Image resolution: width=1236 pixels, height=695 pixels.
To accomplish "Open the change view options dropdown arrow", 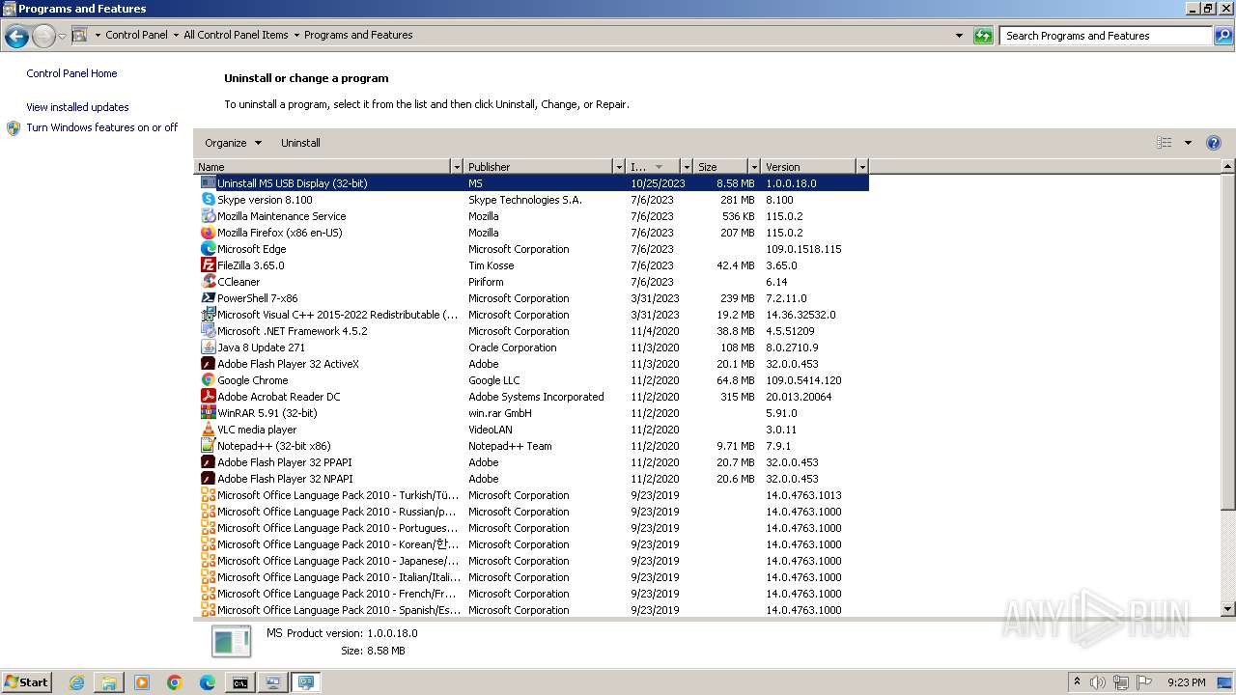I will tap(1188, 143).
